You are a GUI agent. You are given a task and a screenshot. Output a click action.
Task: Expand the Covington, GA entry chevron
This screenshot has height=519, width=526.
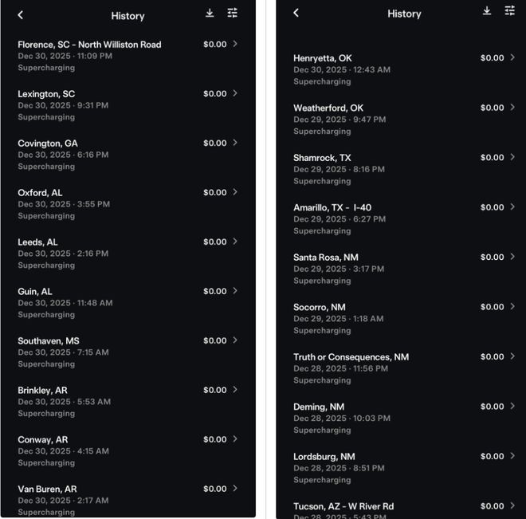pos(235,143)
